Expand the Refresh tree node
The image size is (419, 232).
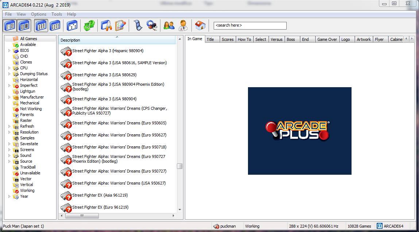point(9,127)
